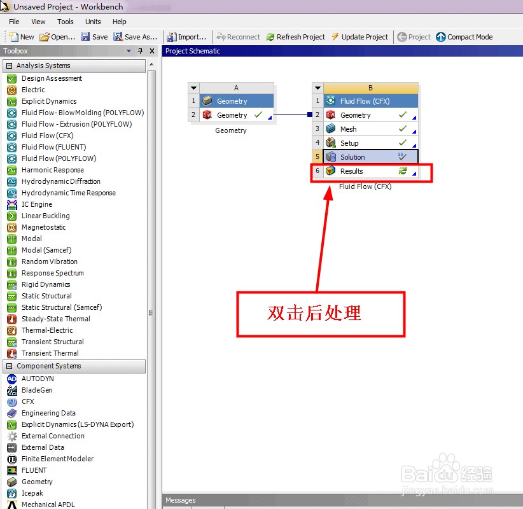
Task: Click the Setup cell icon in system B
Action: tap(330, 143)
